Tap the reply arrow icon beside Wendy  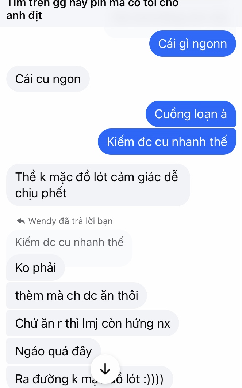click(21, 221)
